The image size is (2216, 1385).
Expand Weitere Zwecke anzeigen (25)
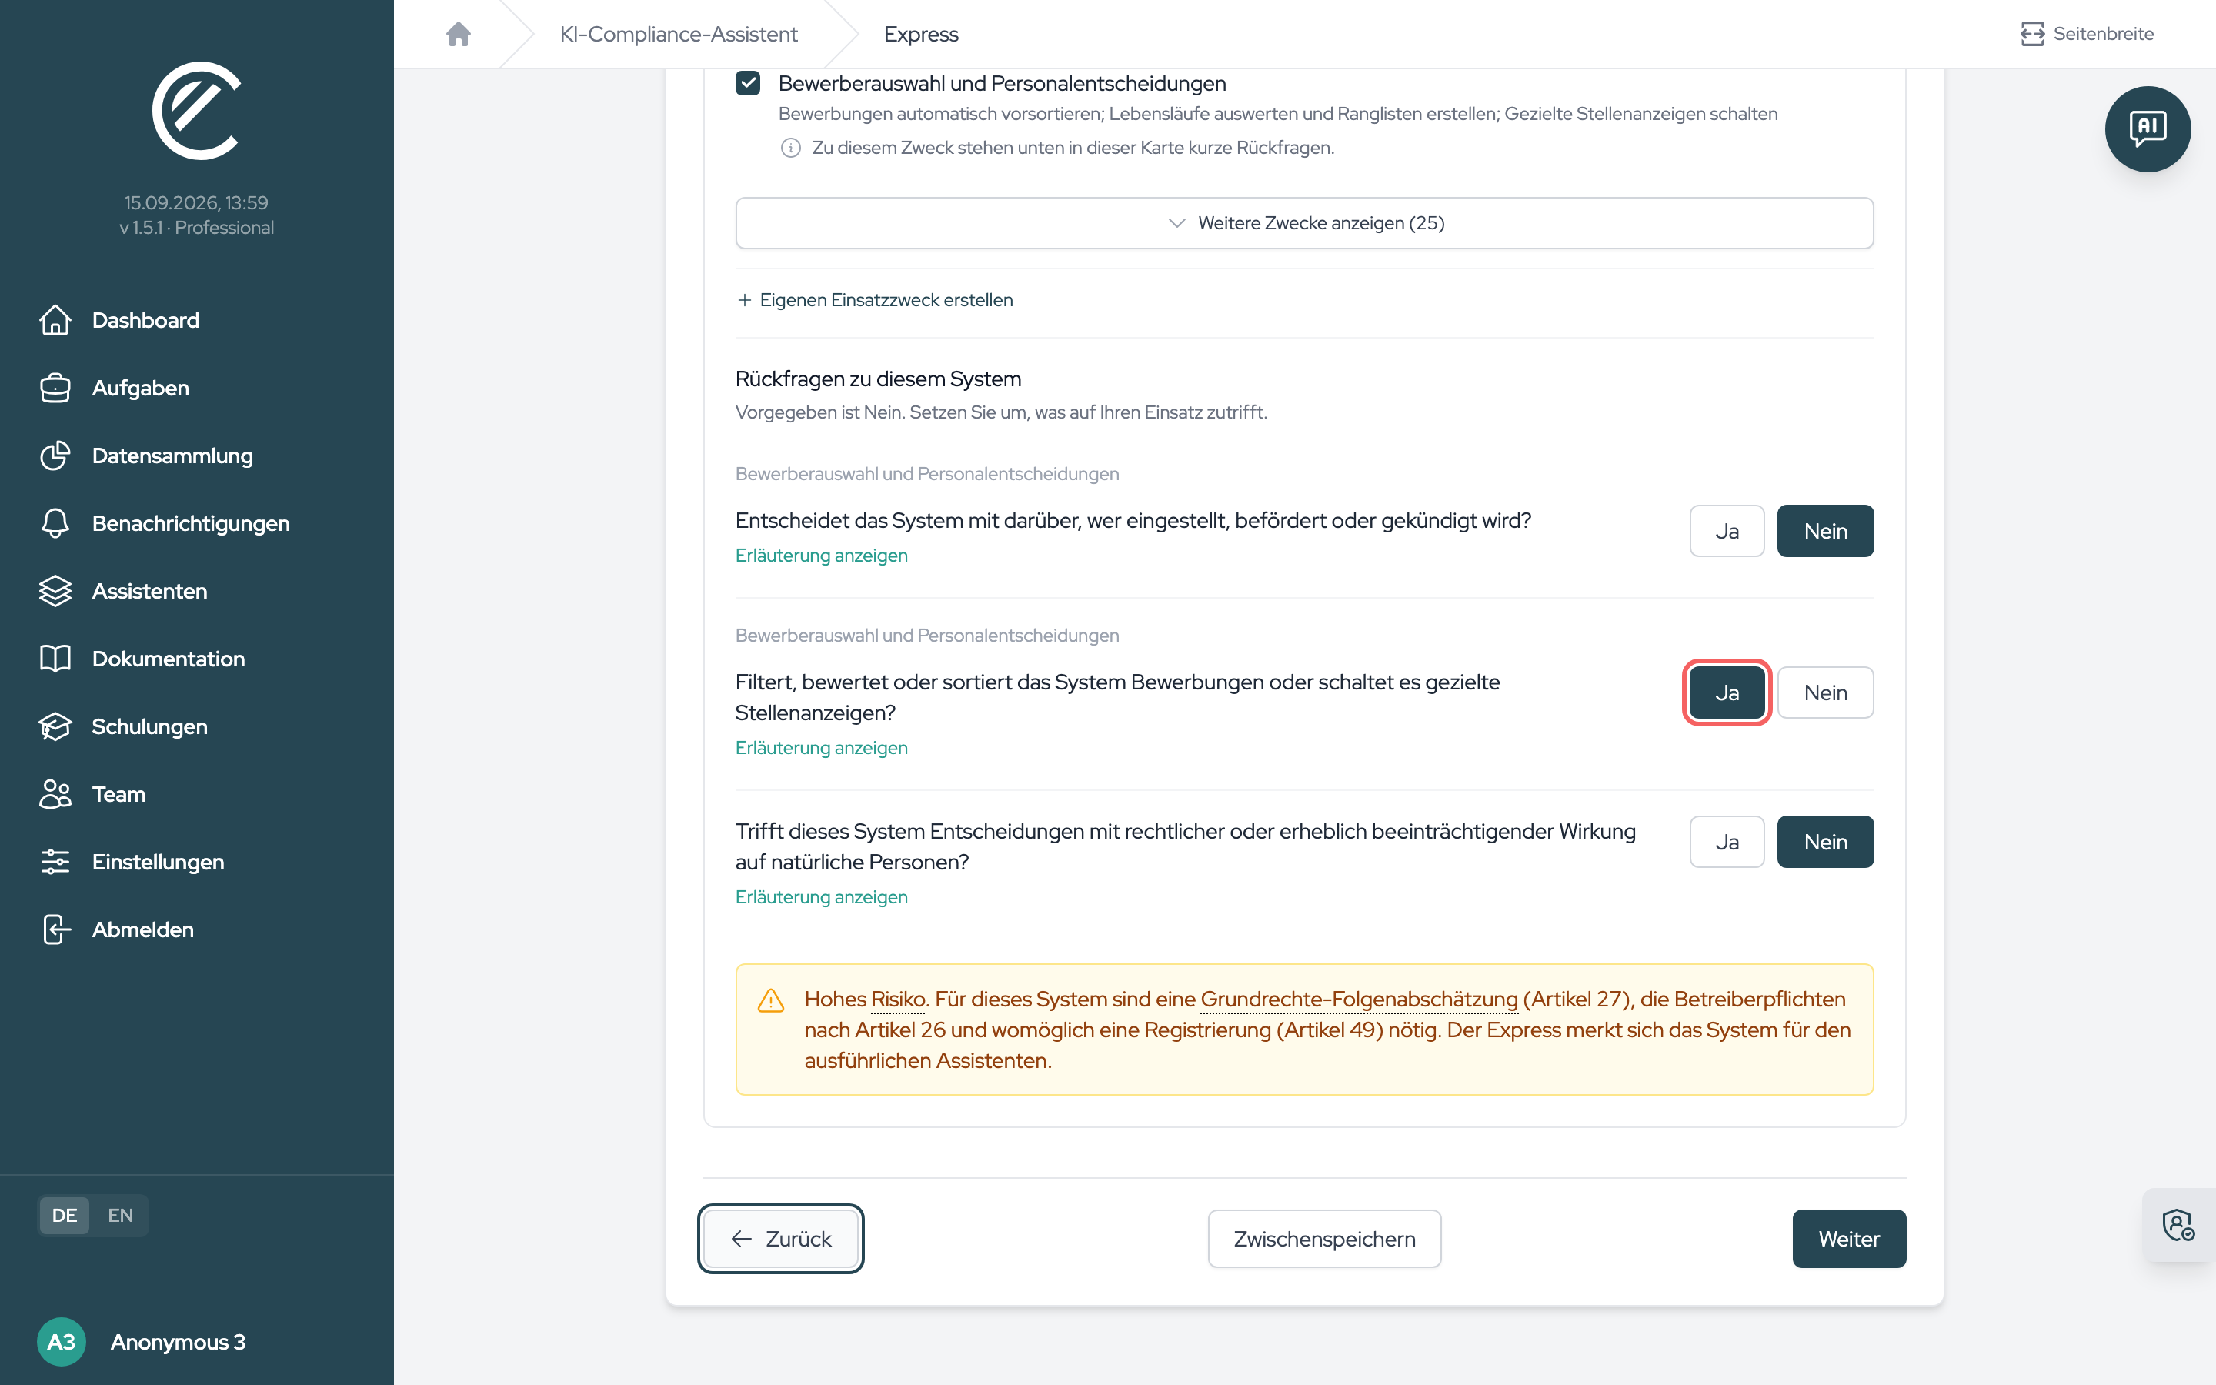(x=1304, y=222)
